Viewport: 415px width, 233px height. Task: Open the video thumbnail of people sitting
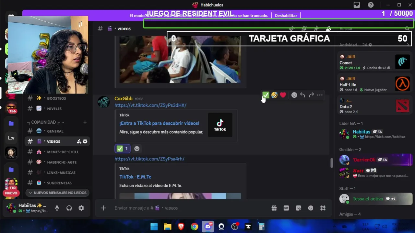coord(180,60)
